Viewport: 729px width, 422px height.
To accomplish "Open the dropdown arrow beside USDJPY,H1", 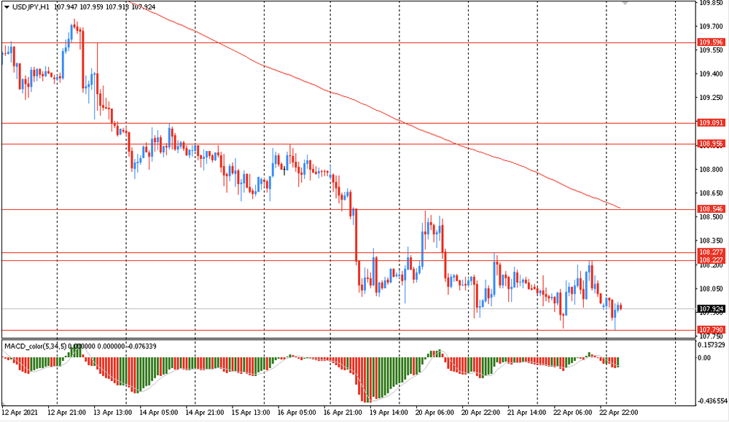I will tap(7, 7).
